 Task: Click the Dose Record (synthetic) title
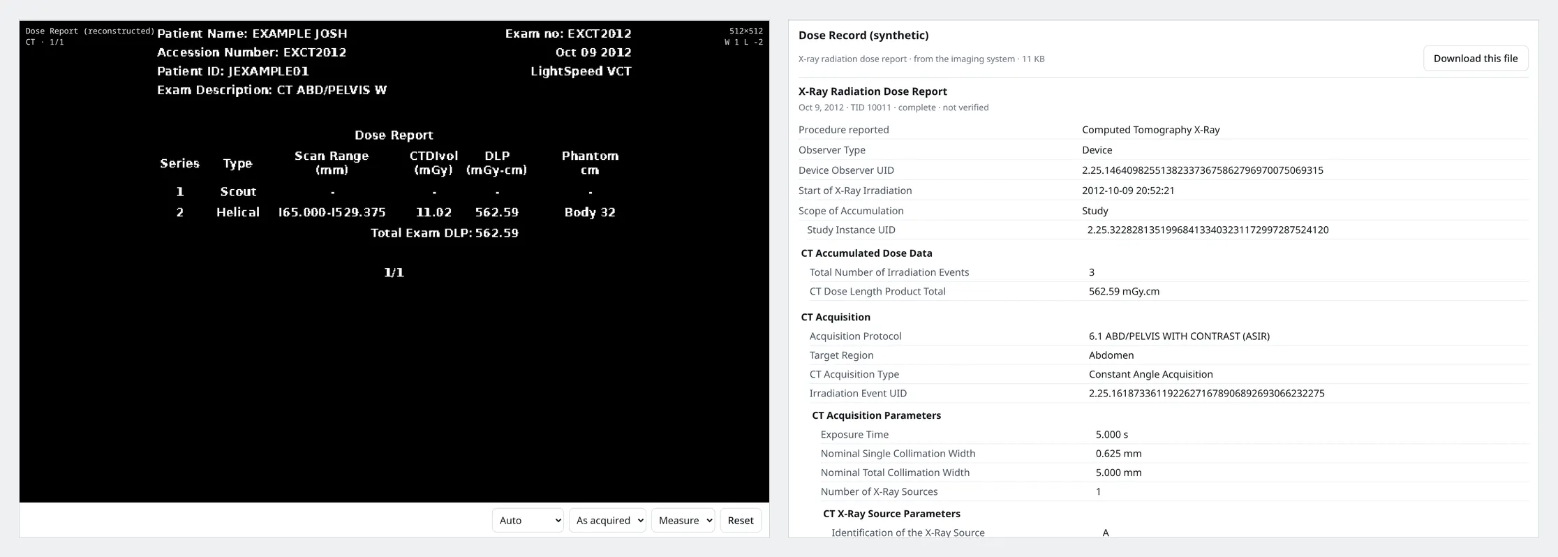(x=863, y=36)
